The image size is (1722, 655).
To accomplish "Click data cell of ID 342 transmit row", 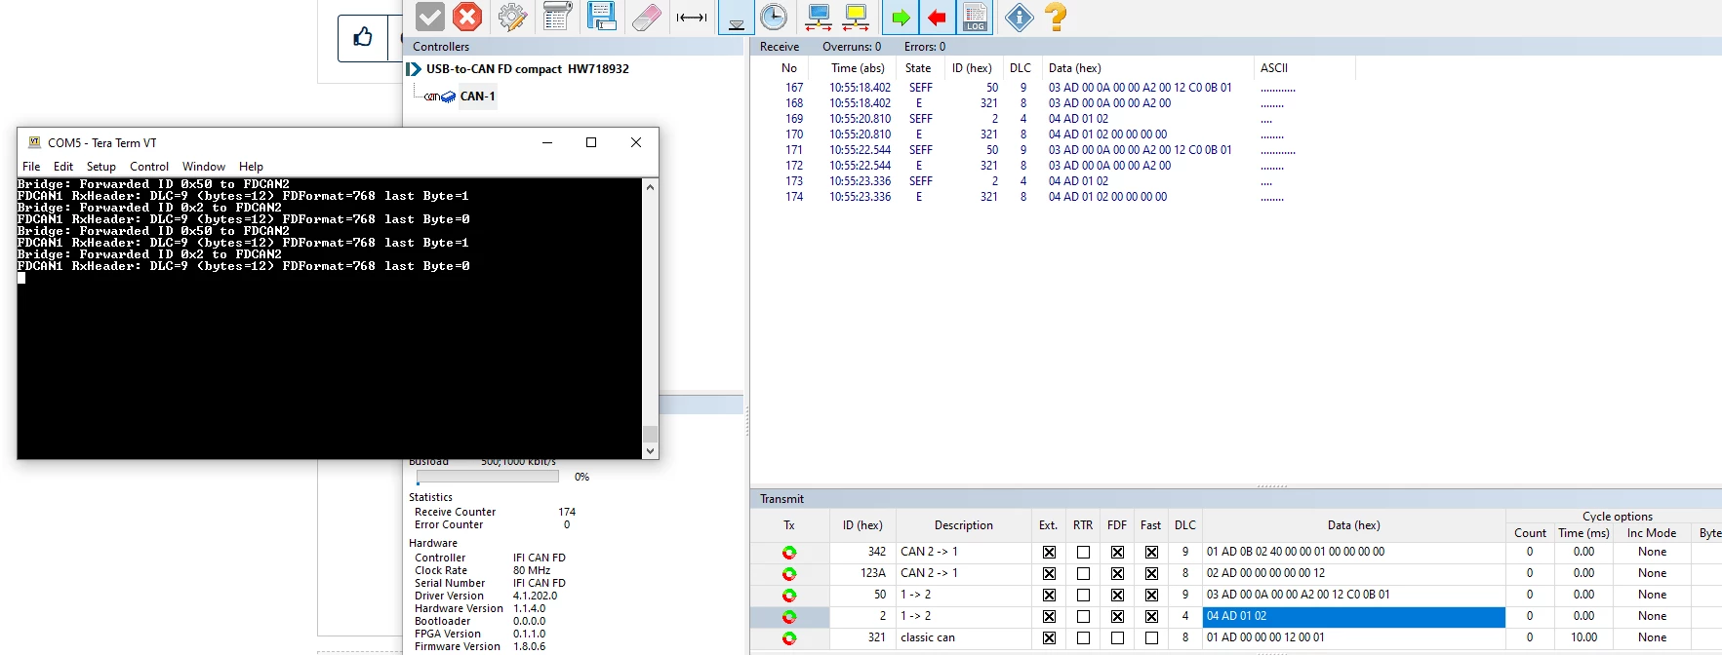I will (1354, 552).
